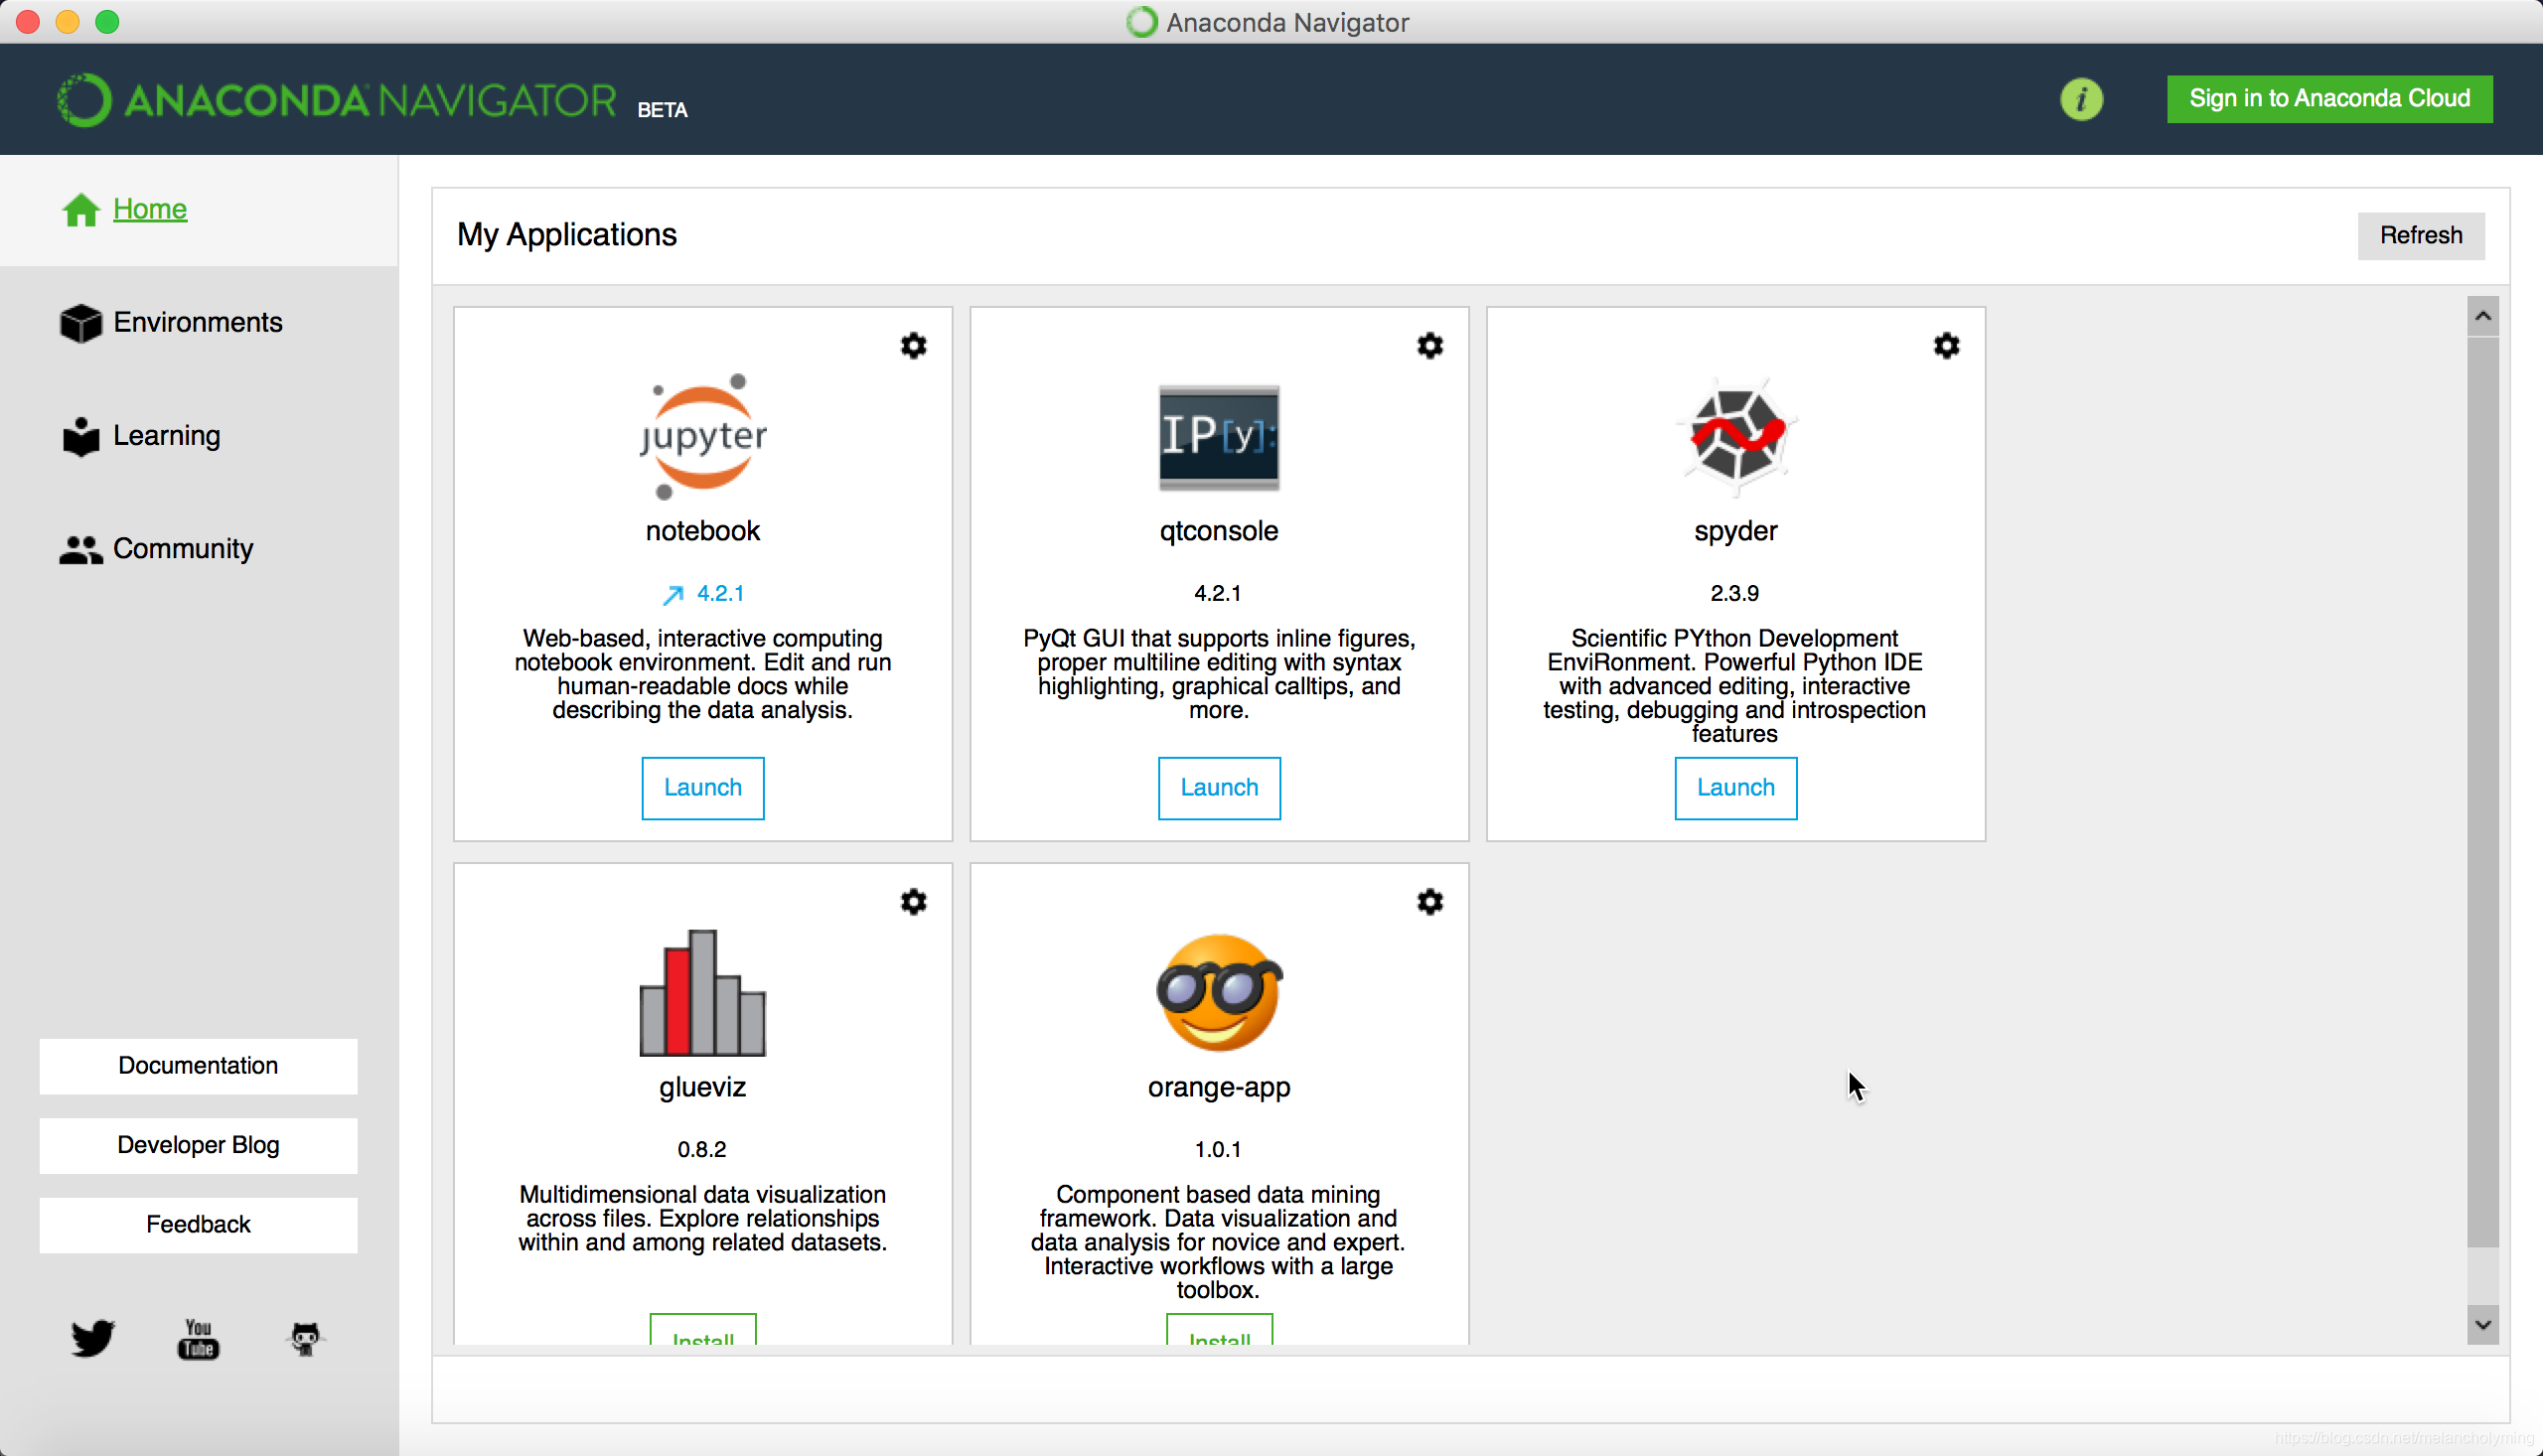Open notebook settings gear icon
This screenshot has height=1456, width=2543.
(x=913, y=346)
